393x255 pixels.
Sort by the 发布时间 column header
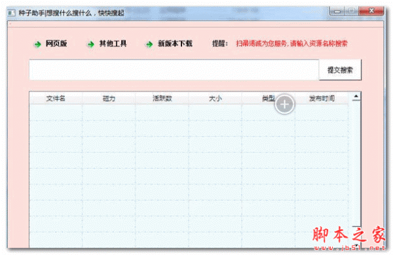pyautogui.click(x=322, y=98)
